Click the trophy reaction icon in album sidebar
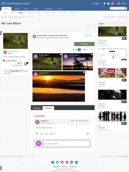 pyautogui.click(x=26, y=64)
